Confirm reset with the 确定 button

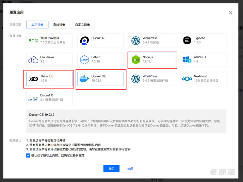tap(111, 168)
